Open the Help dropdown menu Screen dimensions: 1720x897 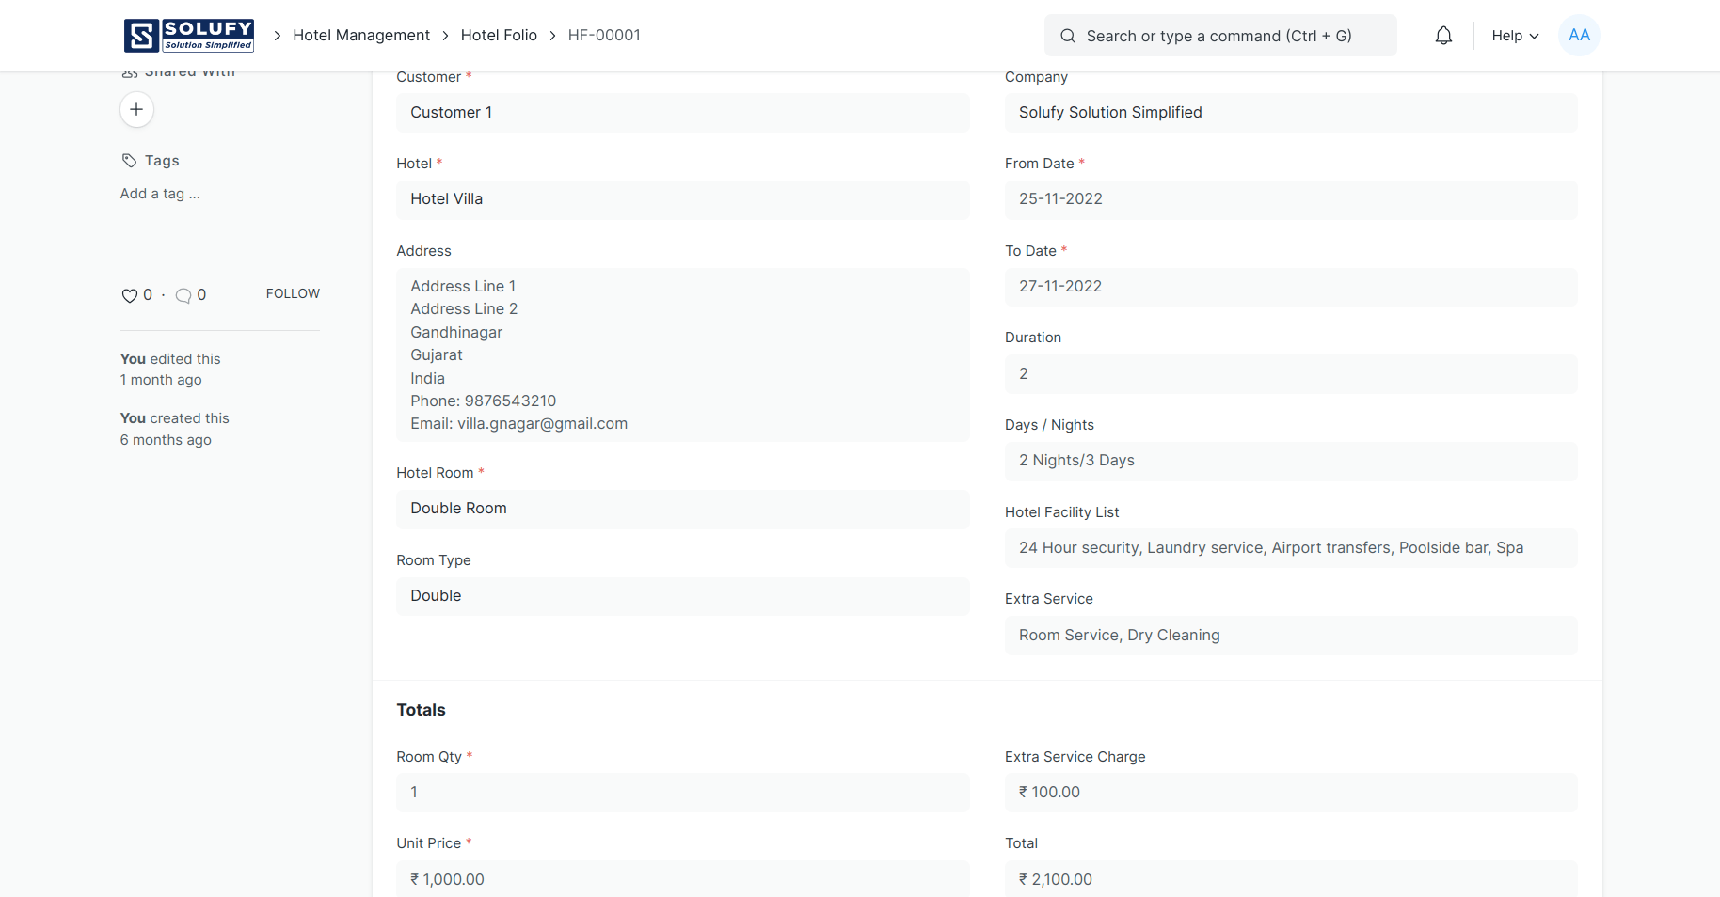pyautogui.click(x=1515, y=36)
